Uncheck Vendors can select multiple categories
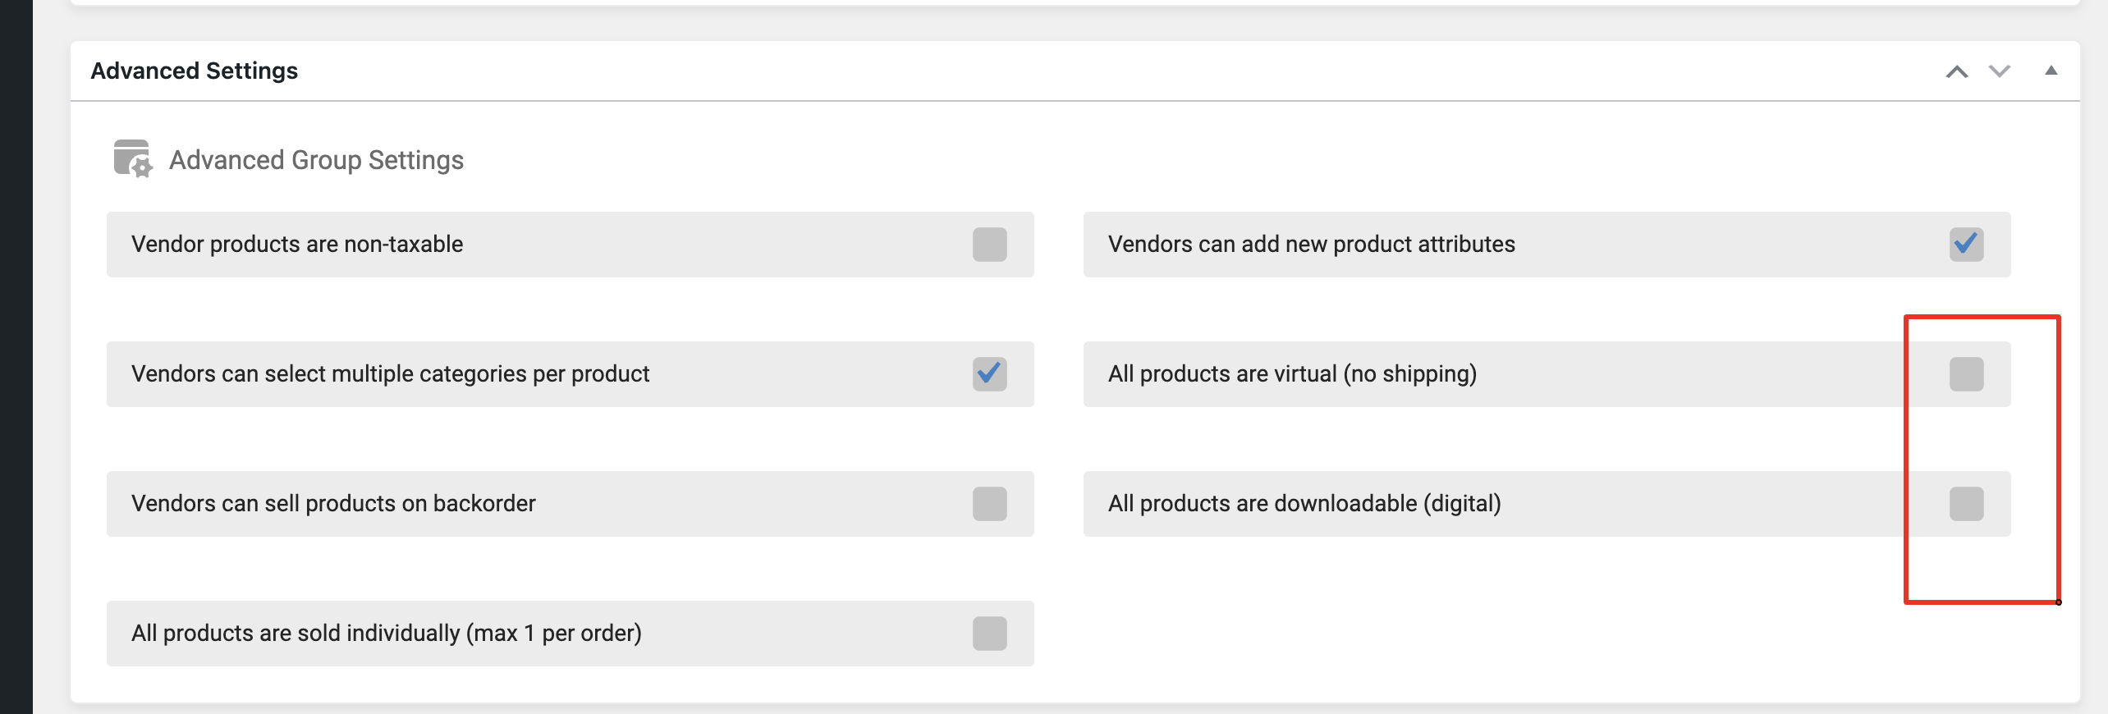This screenshot has height=714, width=2108. pyautogui.click(x=990, y=374)
